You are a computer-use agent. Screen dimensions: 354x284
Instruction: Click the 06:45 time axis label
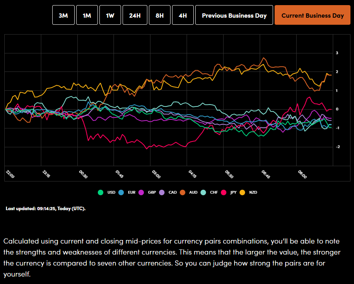coord(266,174)
